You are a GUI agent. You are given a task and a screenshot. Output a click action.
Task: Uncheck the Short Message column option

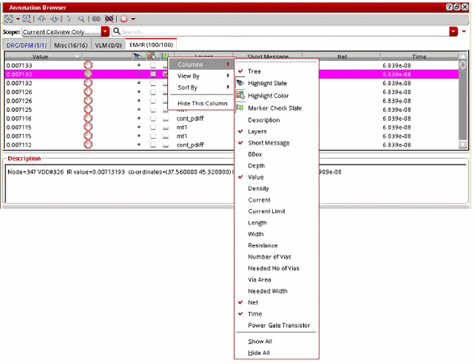[x=268, y=143]
